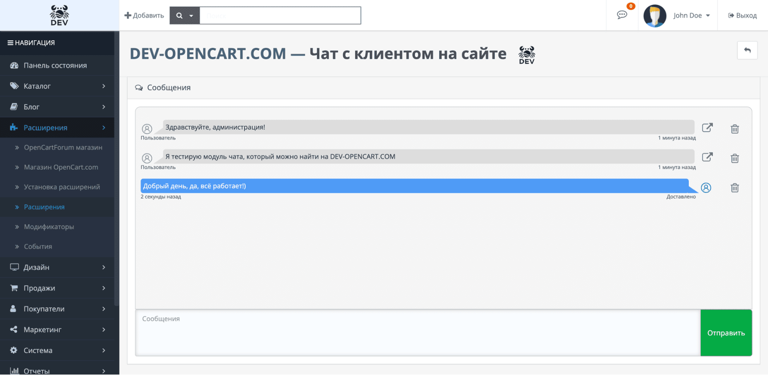
Task: Click the Каталог tag icon
Action: coord(14,86)
